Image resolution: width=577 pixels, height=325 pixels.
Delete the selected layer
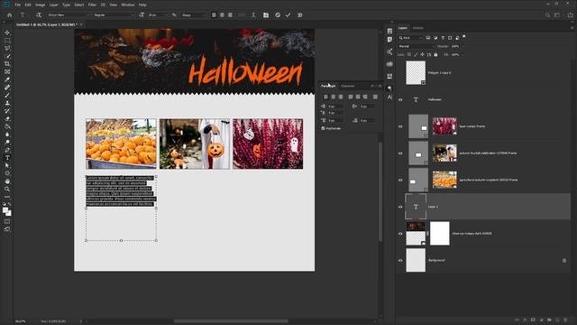(x=565, y=320)
